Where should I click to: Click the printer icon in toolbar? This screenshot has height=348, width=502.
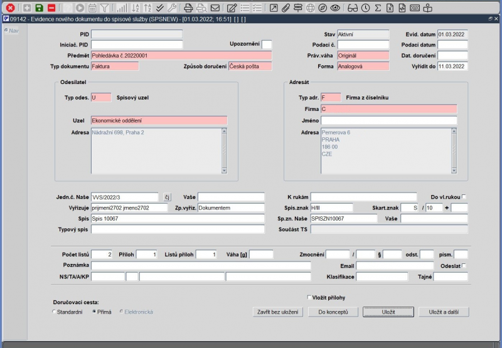pyautogui.click(x=188, y=8)
